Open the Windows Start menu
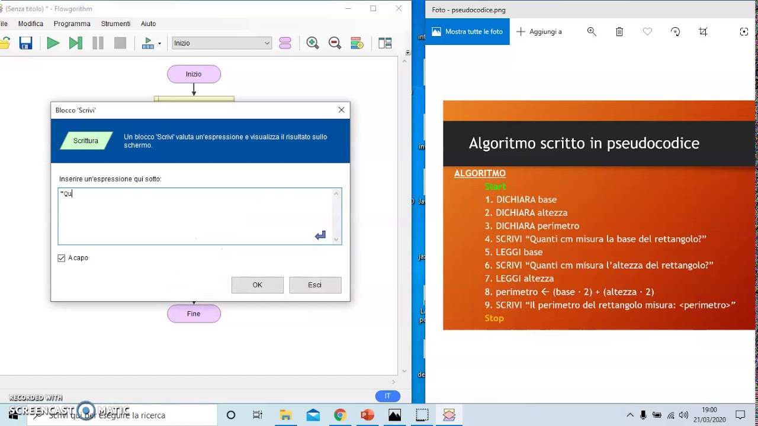758x426 pixels. 13,415
